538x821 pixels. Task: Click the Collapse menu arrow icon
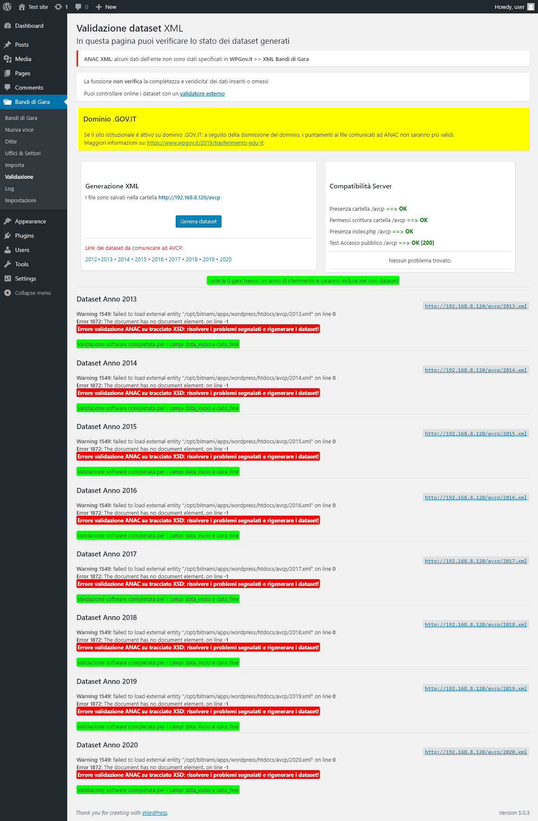(8, 293)
